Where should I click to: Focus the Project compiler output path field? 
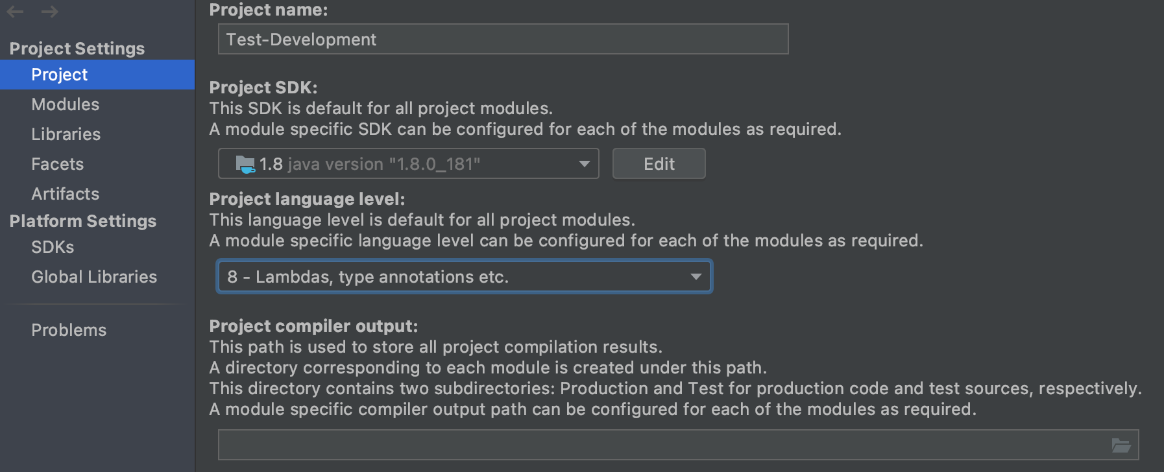[662, 445]
